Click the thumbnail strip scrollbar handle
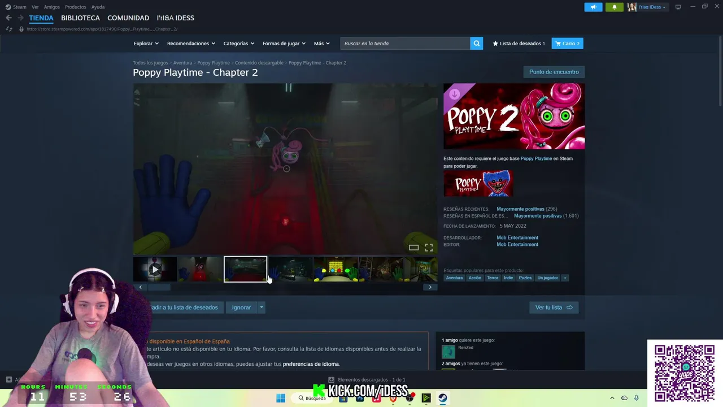Viewport: 723px width, 407px height. tap(159, 287)
